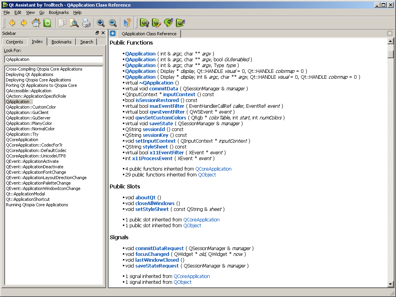Image resolution: width=396 pixels, height=297 pixels.
Task: Select 'Deploying Qt Applications' index entry
Action: click(29, 74)
